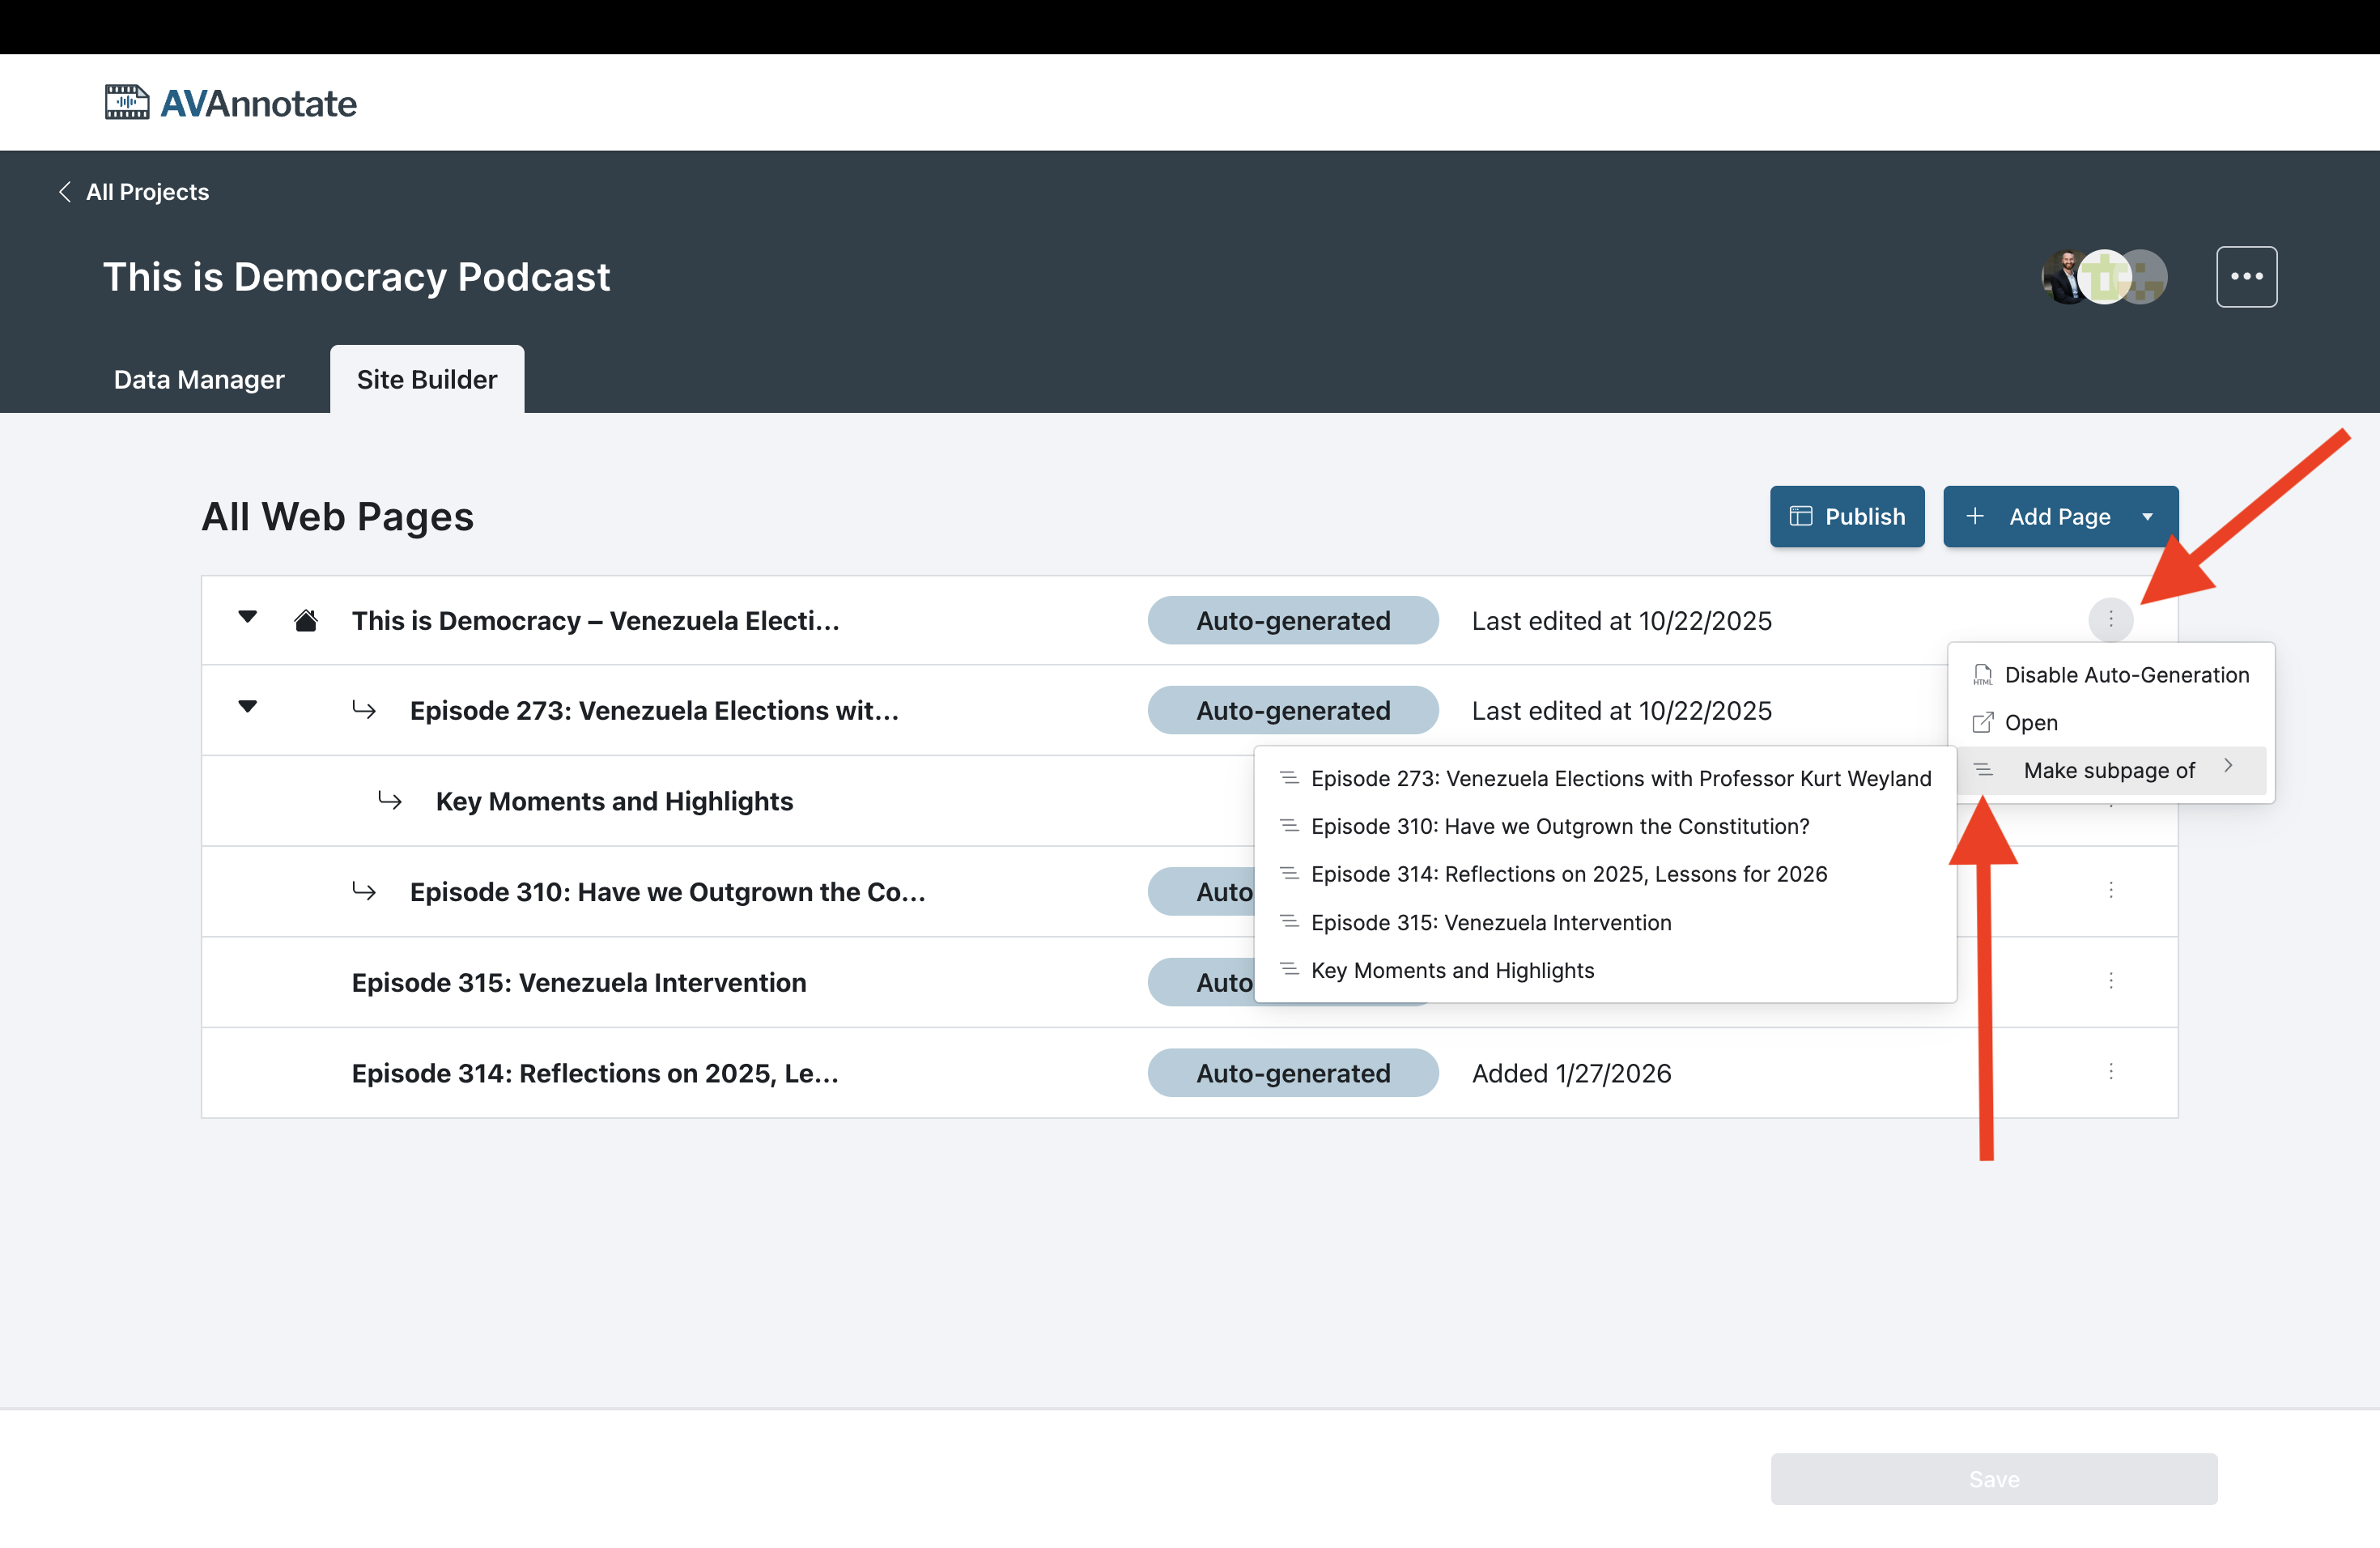Click the home icon beside This is Democracy
The image size is (2380, 1548).
306,621
